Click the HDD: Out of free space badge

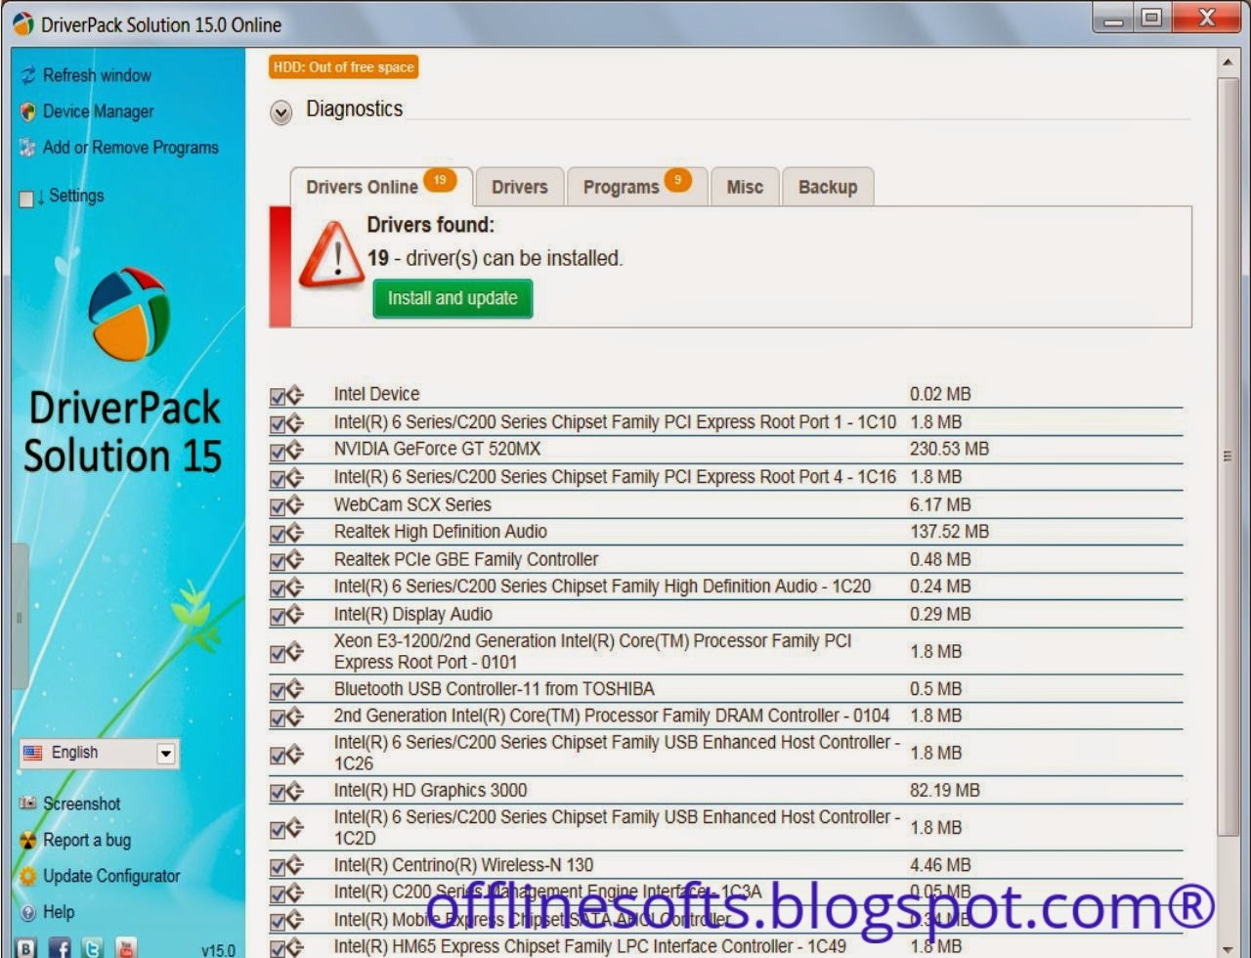tap(344, 67)
